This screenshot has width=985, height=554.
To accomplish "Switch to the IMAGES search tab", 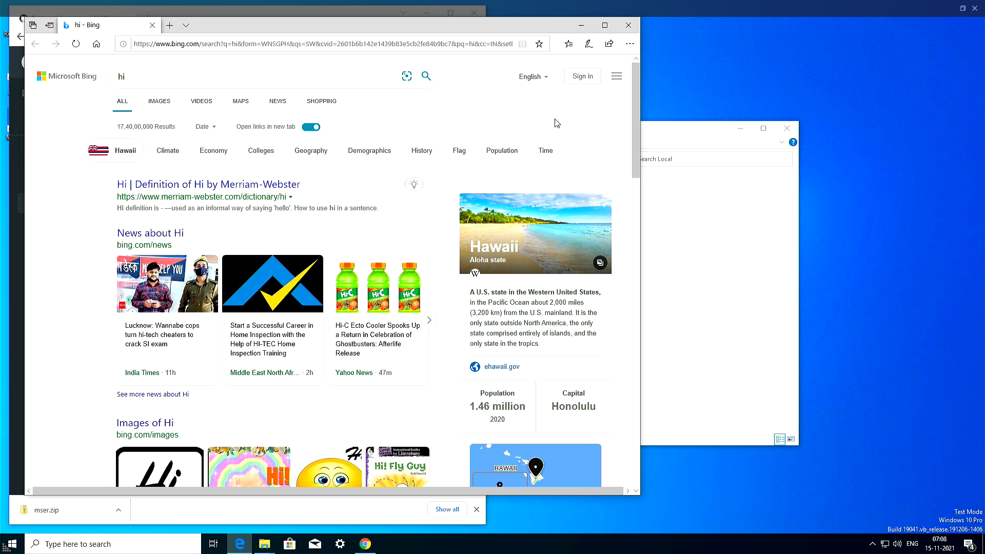I will point(159,101).
